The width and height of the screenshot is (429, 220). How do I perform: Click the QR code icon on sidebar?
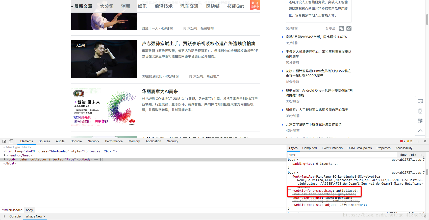[x=420, y=121]
